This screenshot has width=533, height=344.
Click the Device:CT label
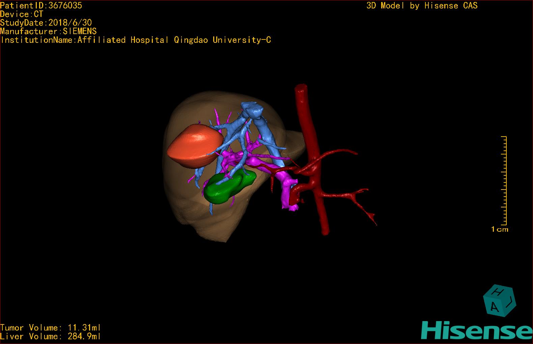click(x=22, y=14)
